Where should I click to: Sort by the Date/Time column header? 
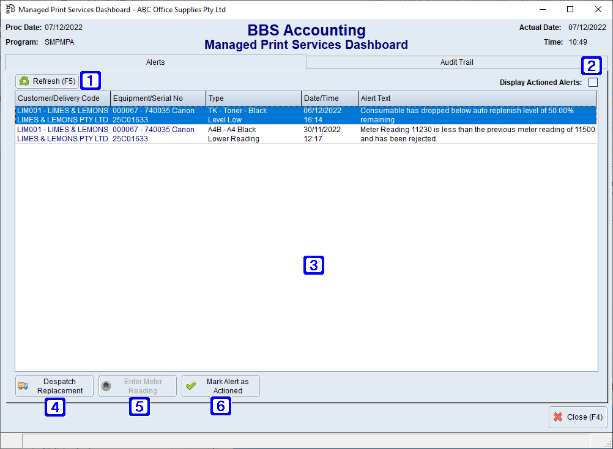[329, 98]
